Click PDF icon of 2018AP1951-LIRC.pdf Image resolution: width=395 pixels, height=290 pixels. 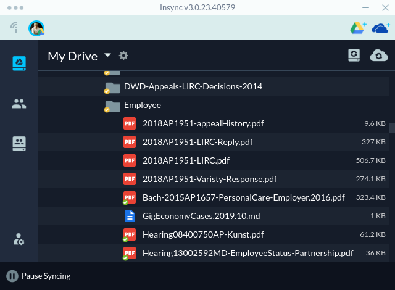[x=130, y=160]
